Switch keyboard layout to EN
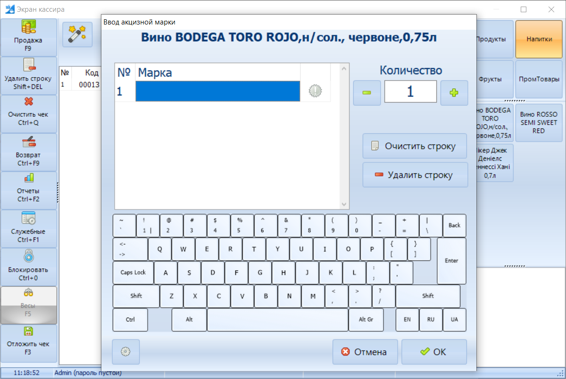 (x=407, y=320)
